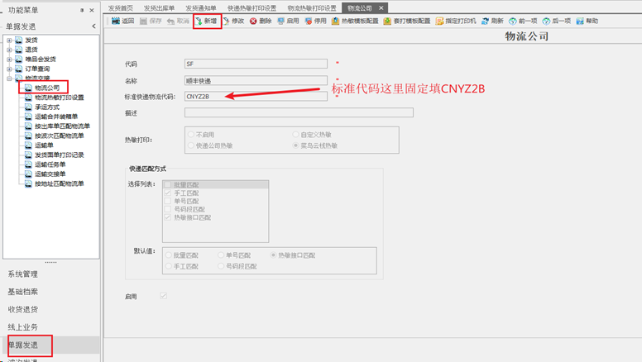Expand the 唯品会发货 tree node
The height and width of the screenshot is (362, 642).
click(9, 60)
